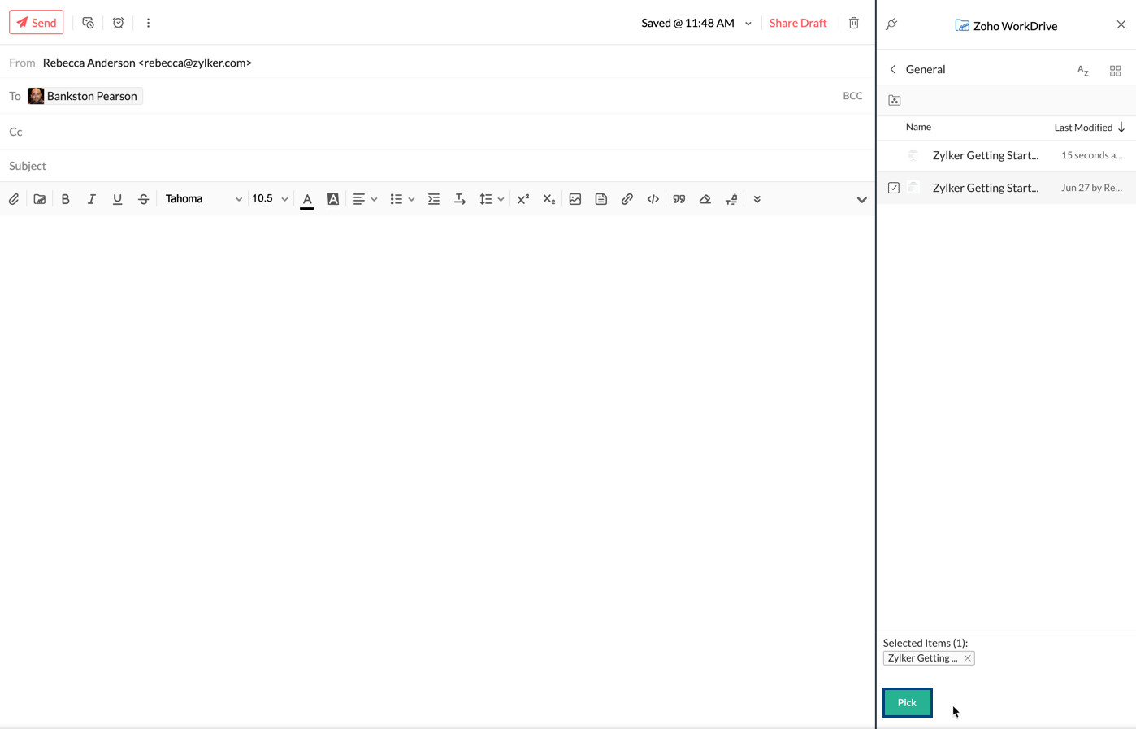This screenshot has width=1136, height=729.
Task: Open the Tahoma font family dropdown
Action: [203, 199]
